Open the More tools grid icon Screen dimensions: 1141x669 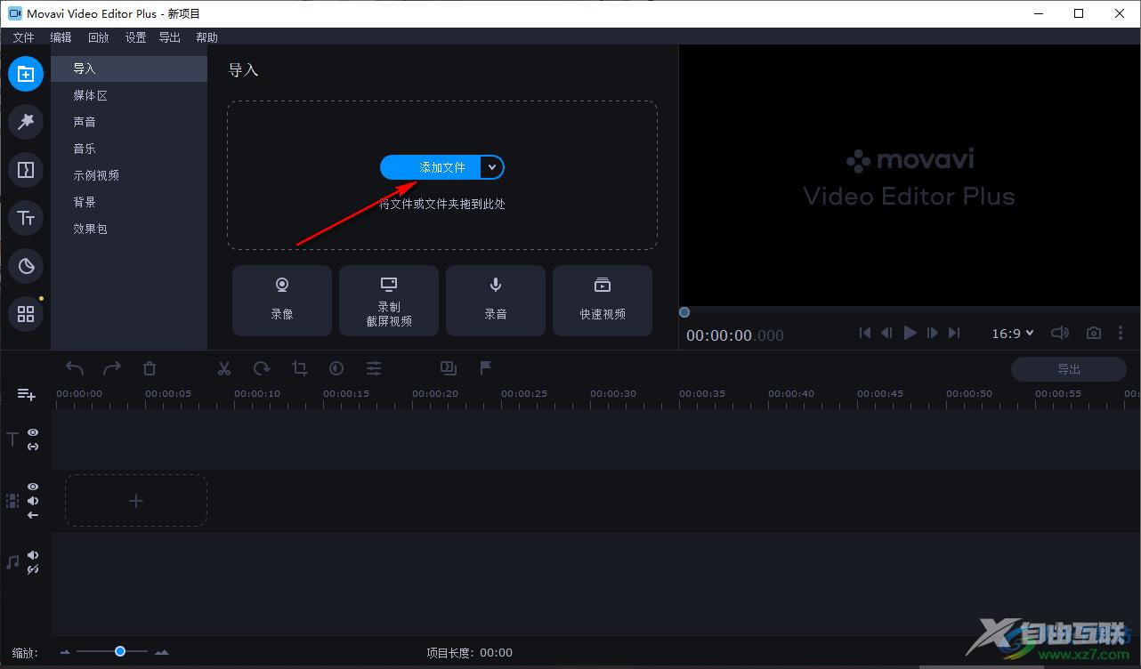pyautogui.click(x=26, y=314)
